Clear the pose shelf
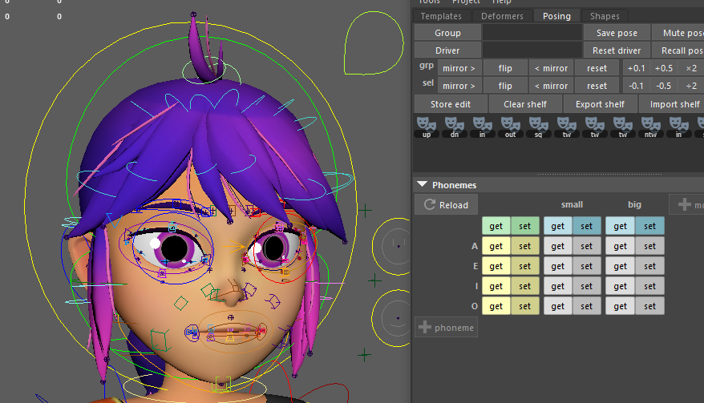The width and height of the screenshot is (704, 403). click(x=525, y=104)
